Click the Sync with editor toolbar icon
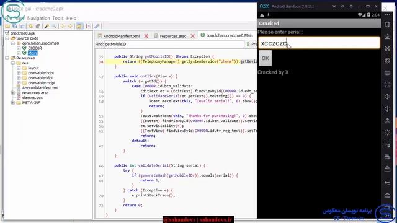397x223 pixels. coord(30,26)
